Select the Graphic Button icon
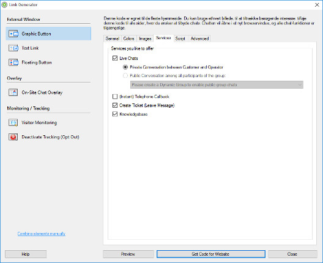 click(x=13, y=34)
